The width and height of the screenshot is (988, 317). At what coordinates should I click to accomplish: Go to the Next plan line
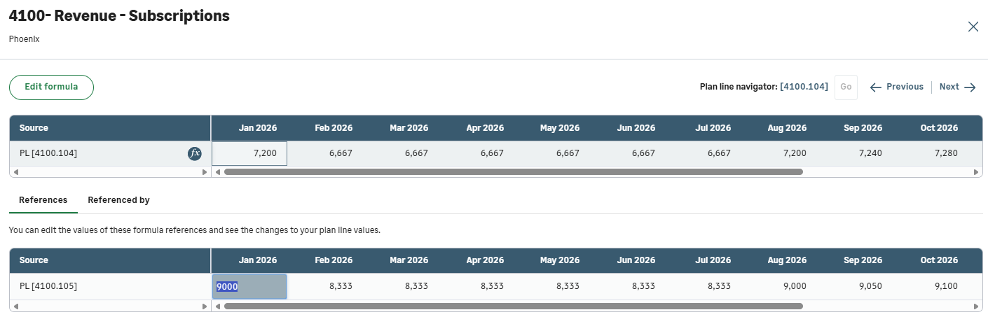(957, 87)
